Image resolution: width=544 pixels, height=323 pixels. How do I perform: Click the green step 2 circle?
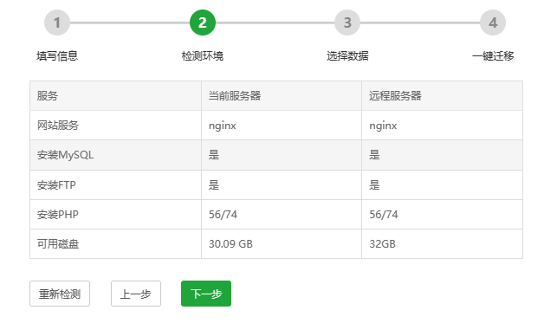point(202,23)
